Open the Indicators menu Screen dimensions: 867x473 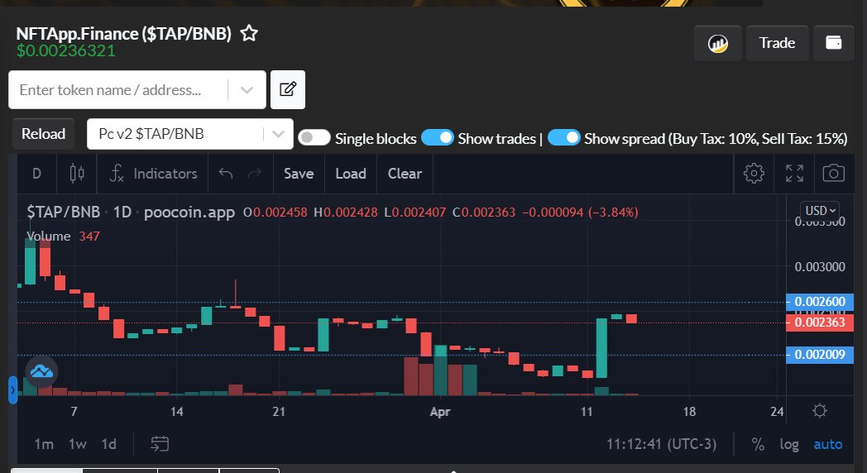[153, 174]
